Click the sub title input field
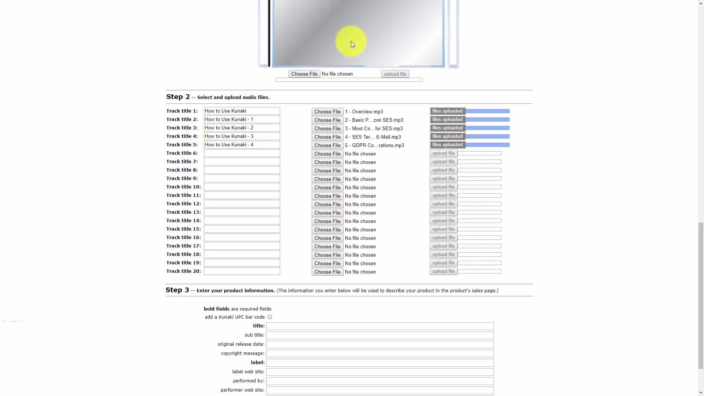Image resolution: width=704 pixels, height=396 pixels. tap(380, 335)
